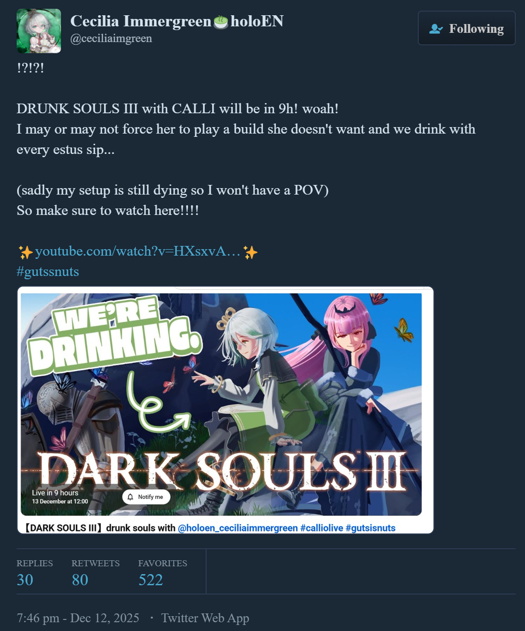View the 80 retweets count
The width and height of the screenshot is (525, 631).
point(80,580)
